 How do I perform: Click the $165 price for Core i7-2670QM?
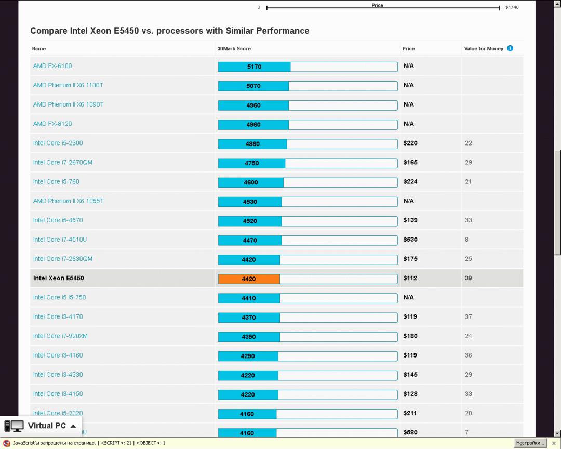(410, 163)
